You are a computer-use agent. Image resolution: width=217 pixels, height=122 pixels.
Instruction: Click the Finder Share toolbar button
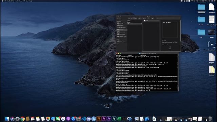[x=149, y=18]
